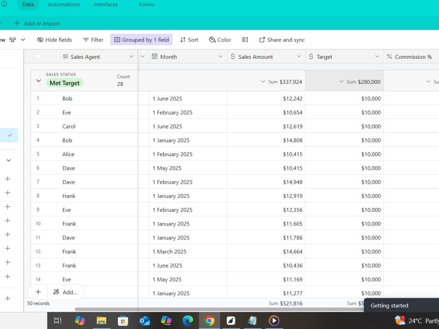439x329 pixels.
Task: Tick the select-all checkbox in header
Action: pyautogui.click(x=38, y=57)
